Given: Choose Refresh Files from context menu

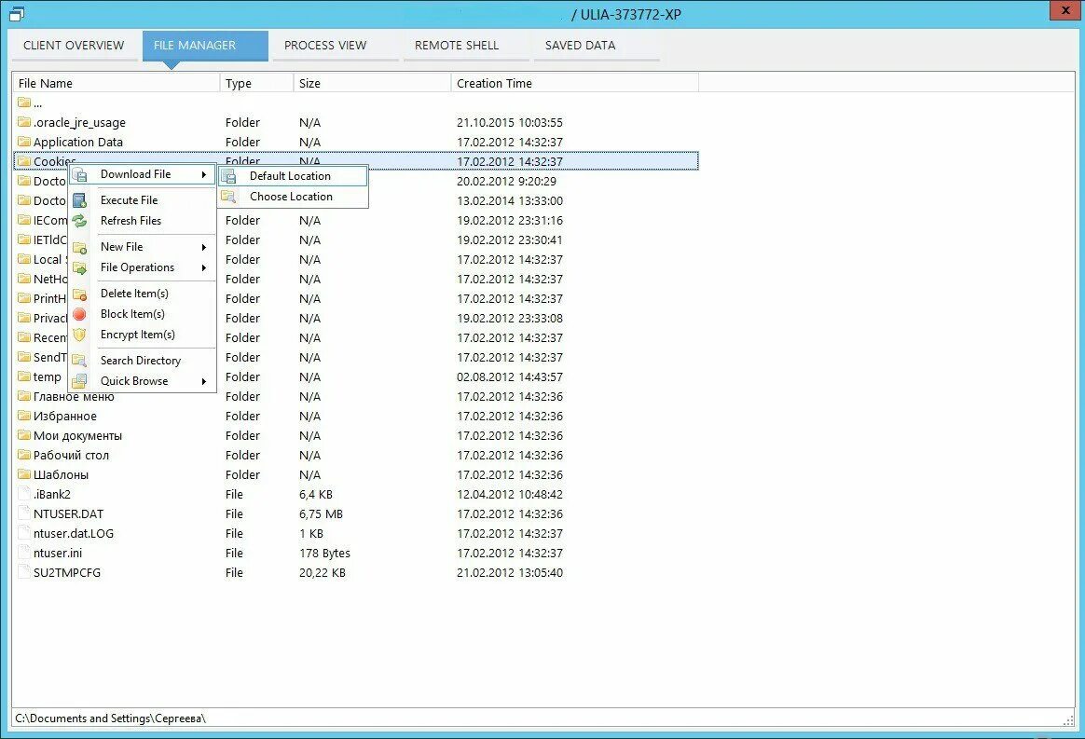Looking at the screenshot, I should click(142, 221).
